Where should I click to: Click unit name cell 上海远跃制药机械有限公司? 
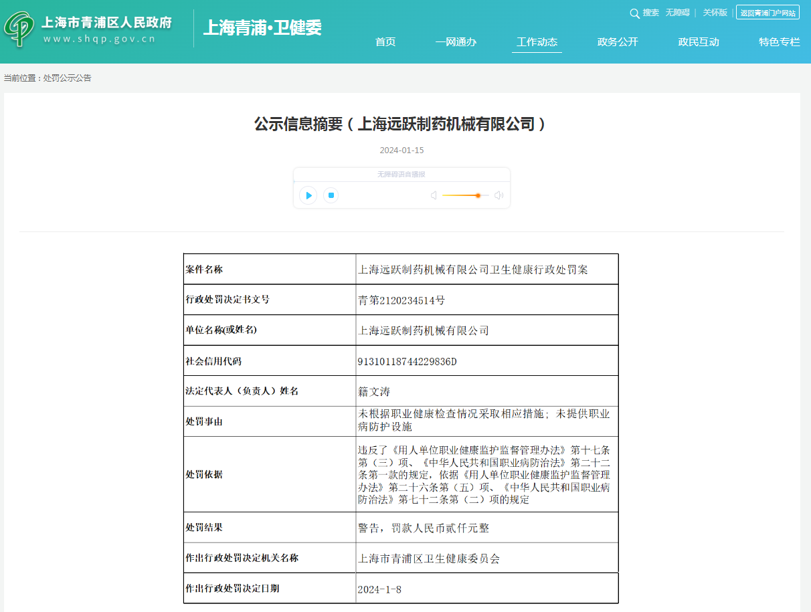point(424,330)
